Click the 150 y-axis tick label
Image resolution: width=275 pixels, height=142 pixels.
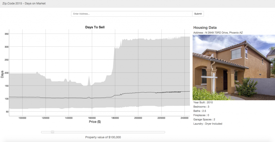click(x=6, y=86)
